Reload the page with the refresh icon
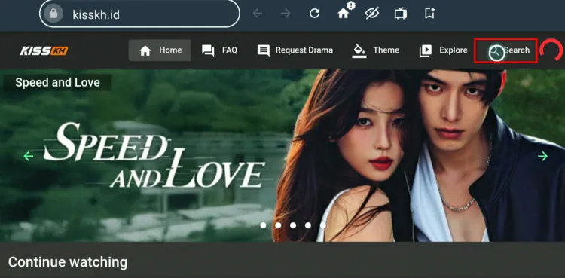The image size is (565, 278). click(x=315, y=14)
